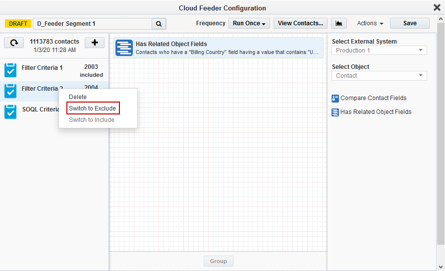This screenshot has width=445, height=271.
Task: Click the Compare Contact Fields icon
Action: [335, 98]
